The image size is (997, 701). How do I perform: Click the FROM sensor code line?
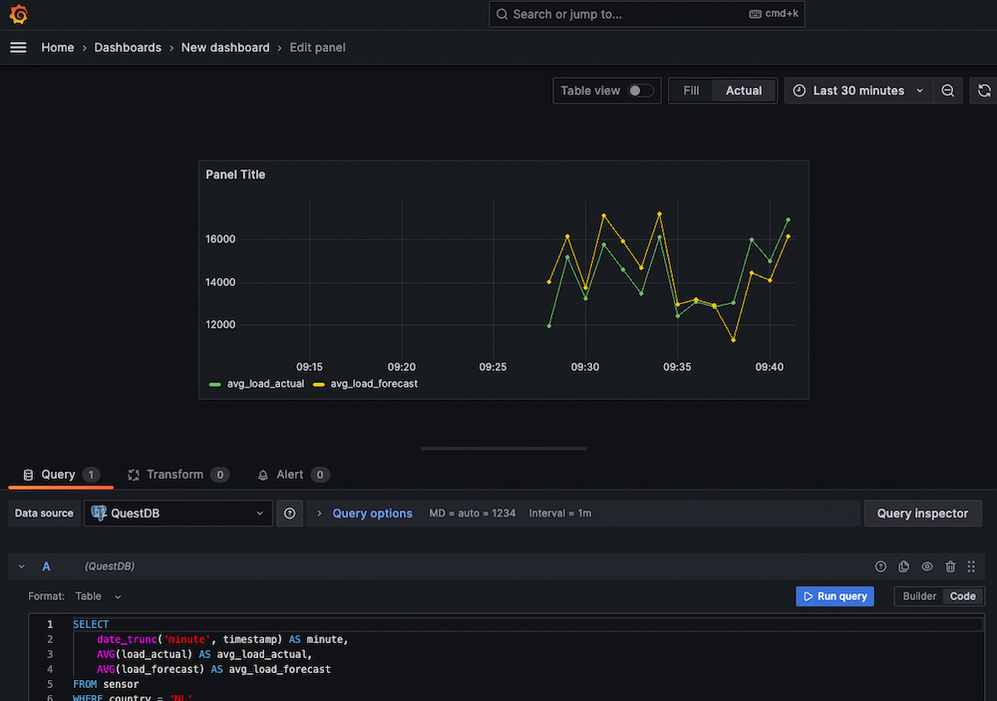coord(106,684)
